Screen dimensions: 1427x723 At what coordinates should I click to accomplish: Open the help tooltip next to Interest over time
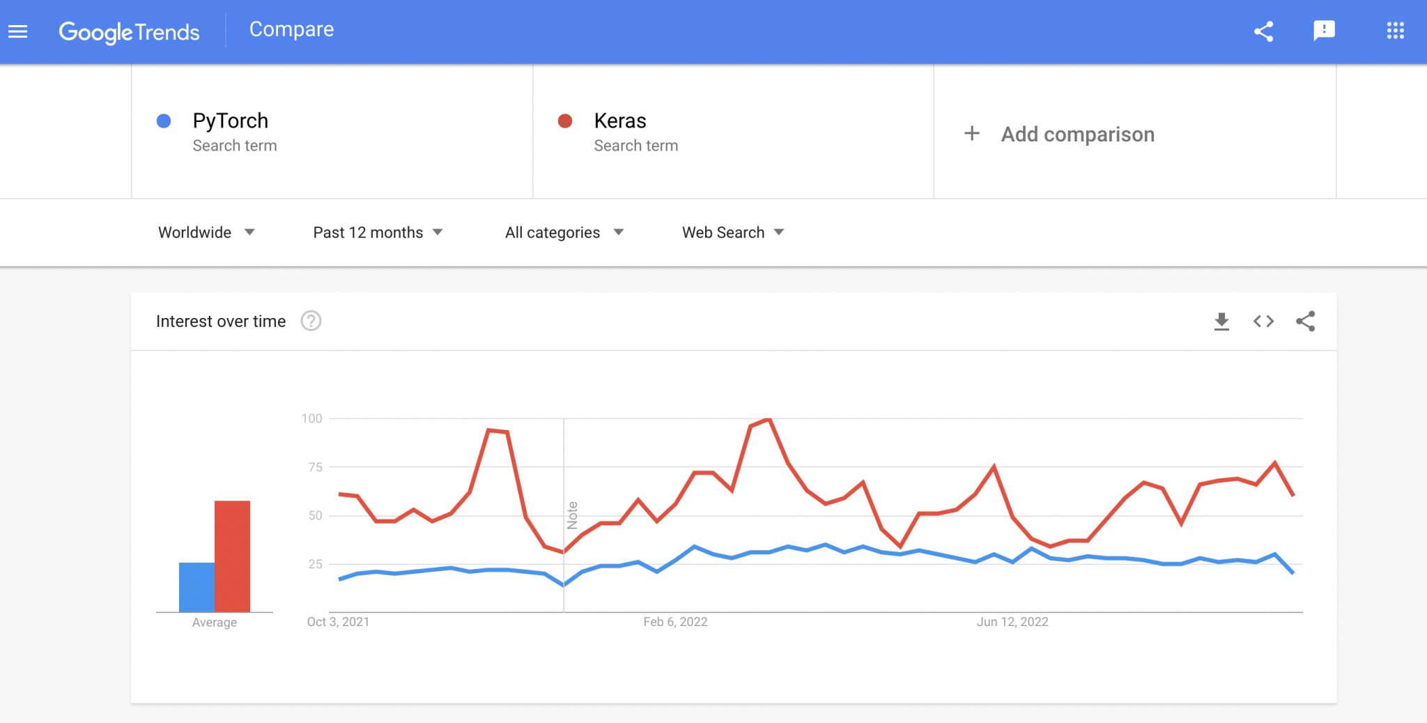[311, 321]
